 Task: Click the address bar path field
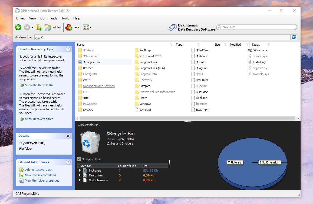click(163, 37)
